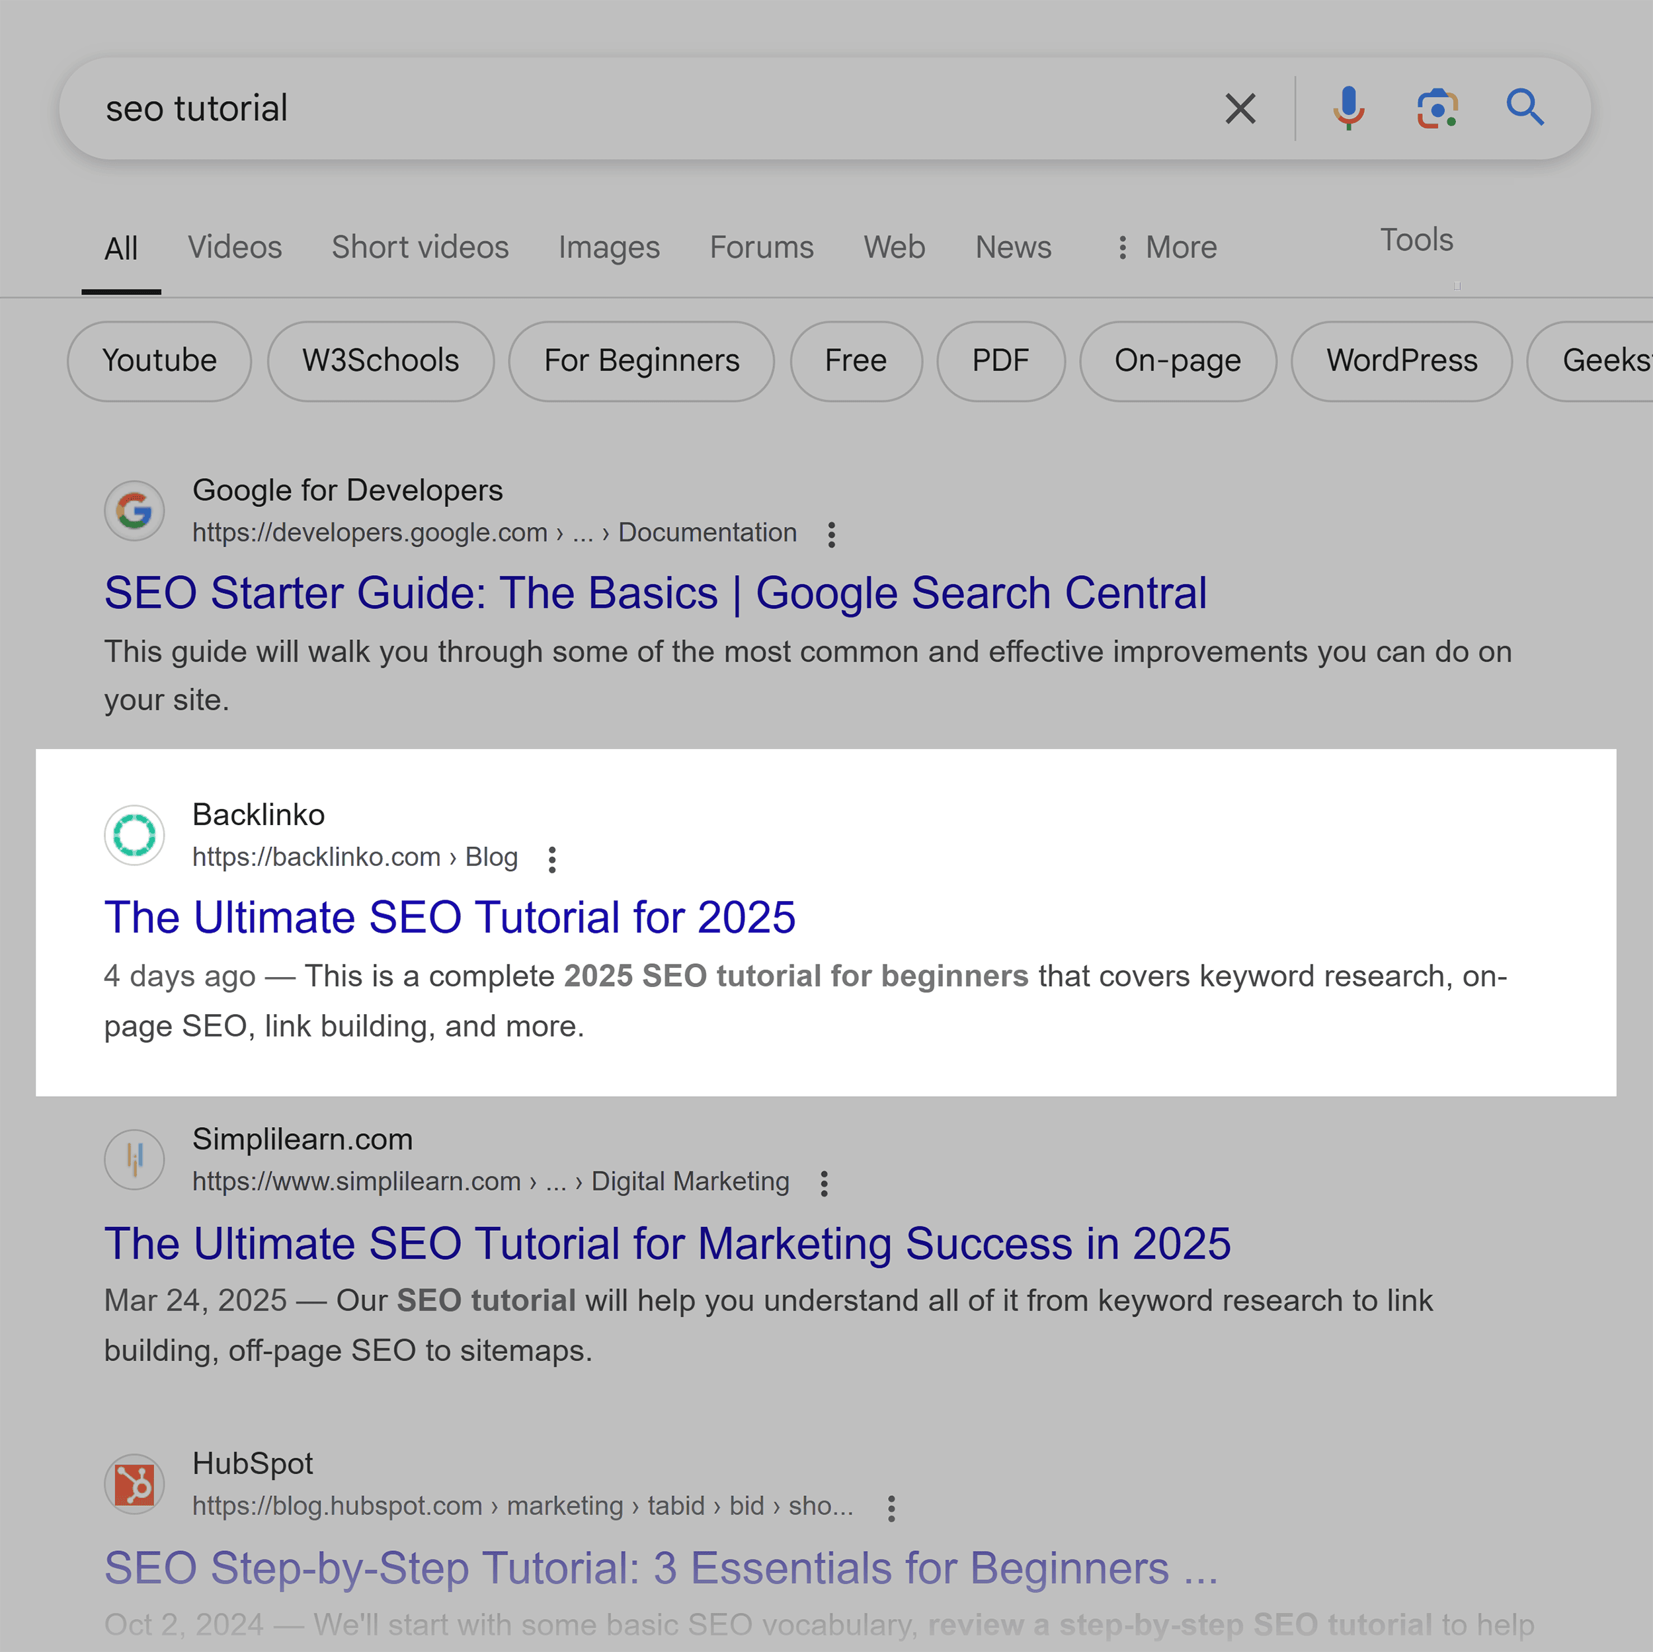Click the Simplilearn favicon
The width and height of the screenshot is (1653, 1652).
[134, 1160]
